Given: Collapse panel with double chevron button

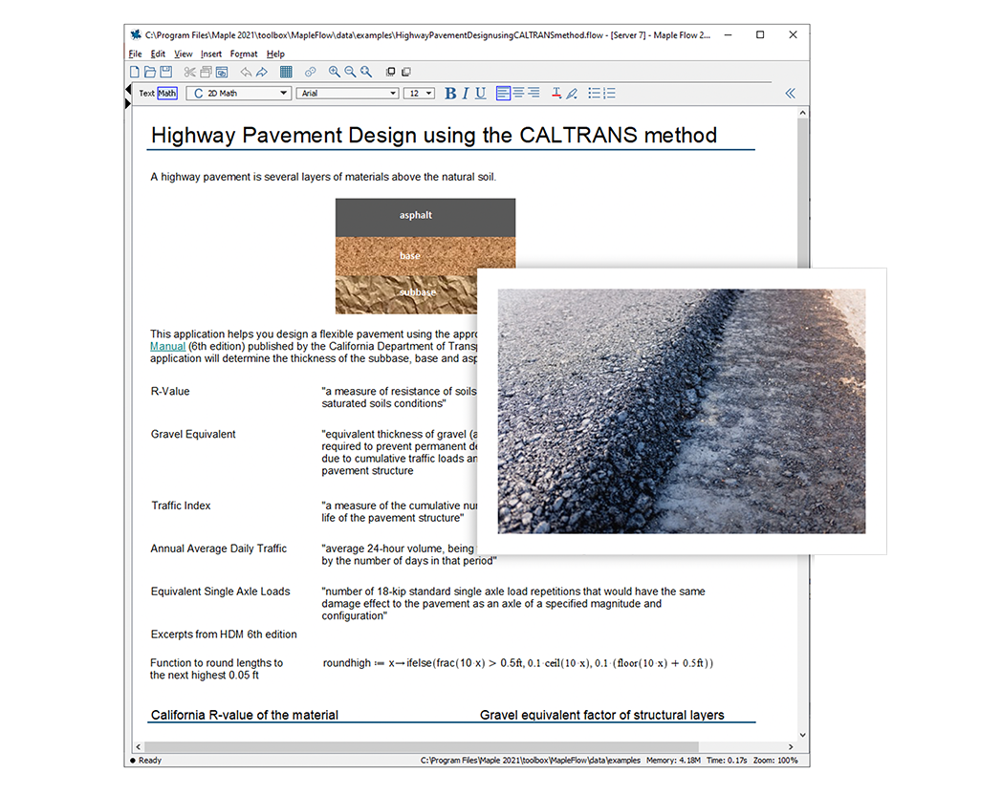Looking at the screenshot, I should 790,94.
